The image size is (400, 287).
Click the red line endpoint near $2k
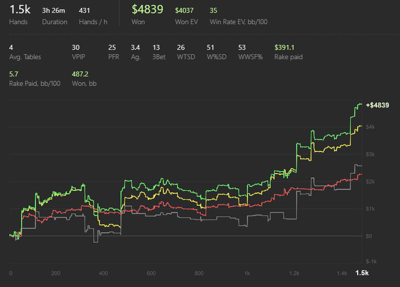(x=362, y=174)
